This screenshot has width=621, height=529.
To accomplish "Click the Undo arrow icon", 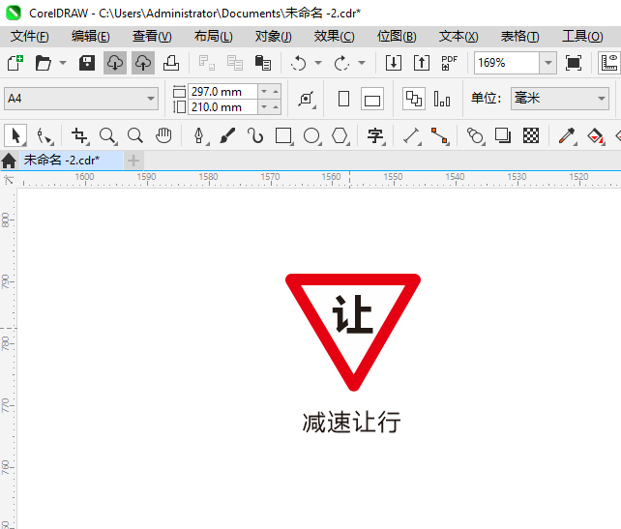I will [x=299, y=63].
